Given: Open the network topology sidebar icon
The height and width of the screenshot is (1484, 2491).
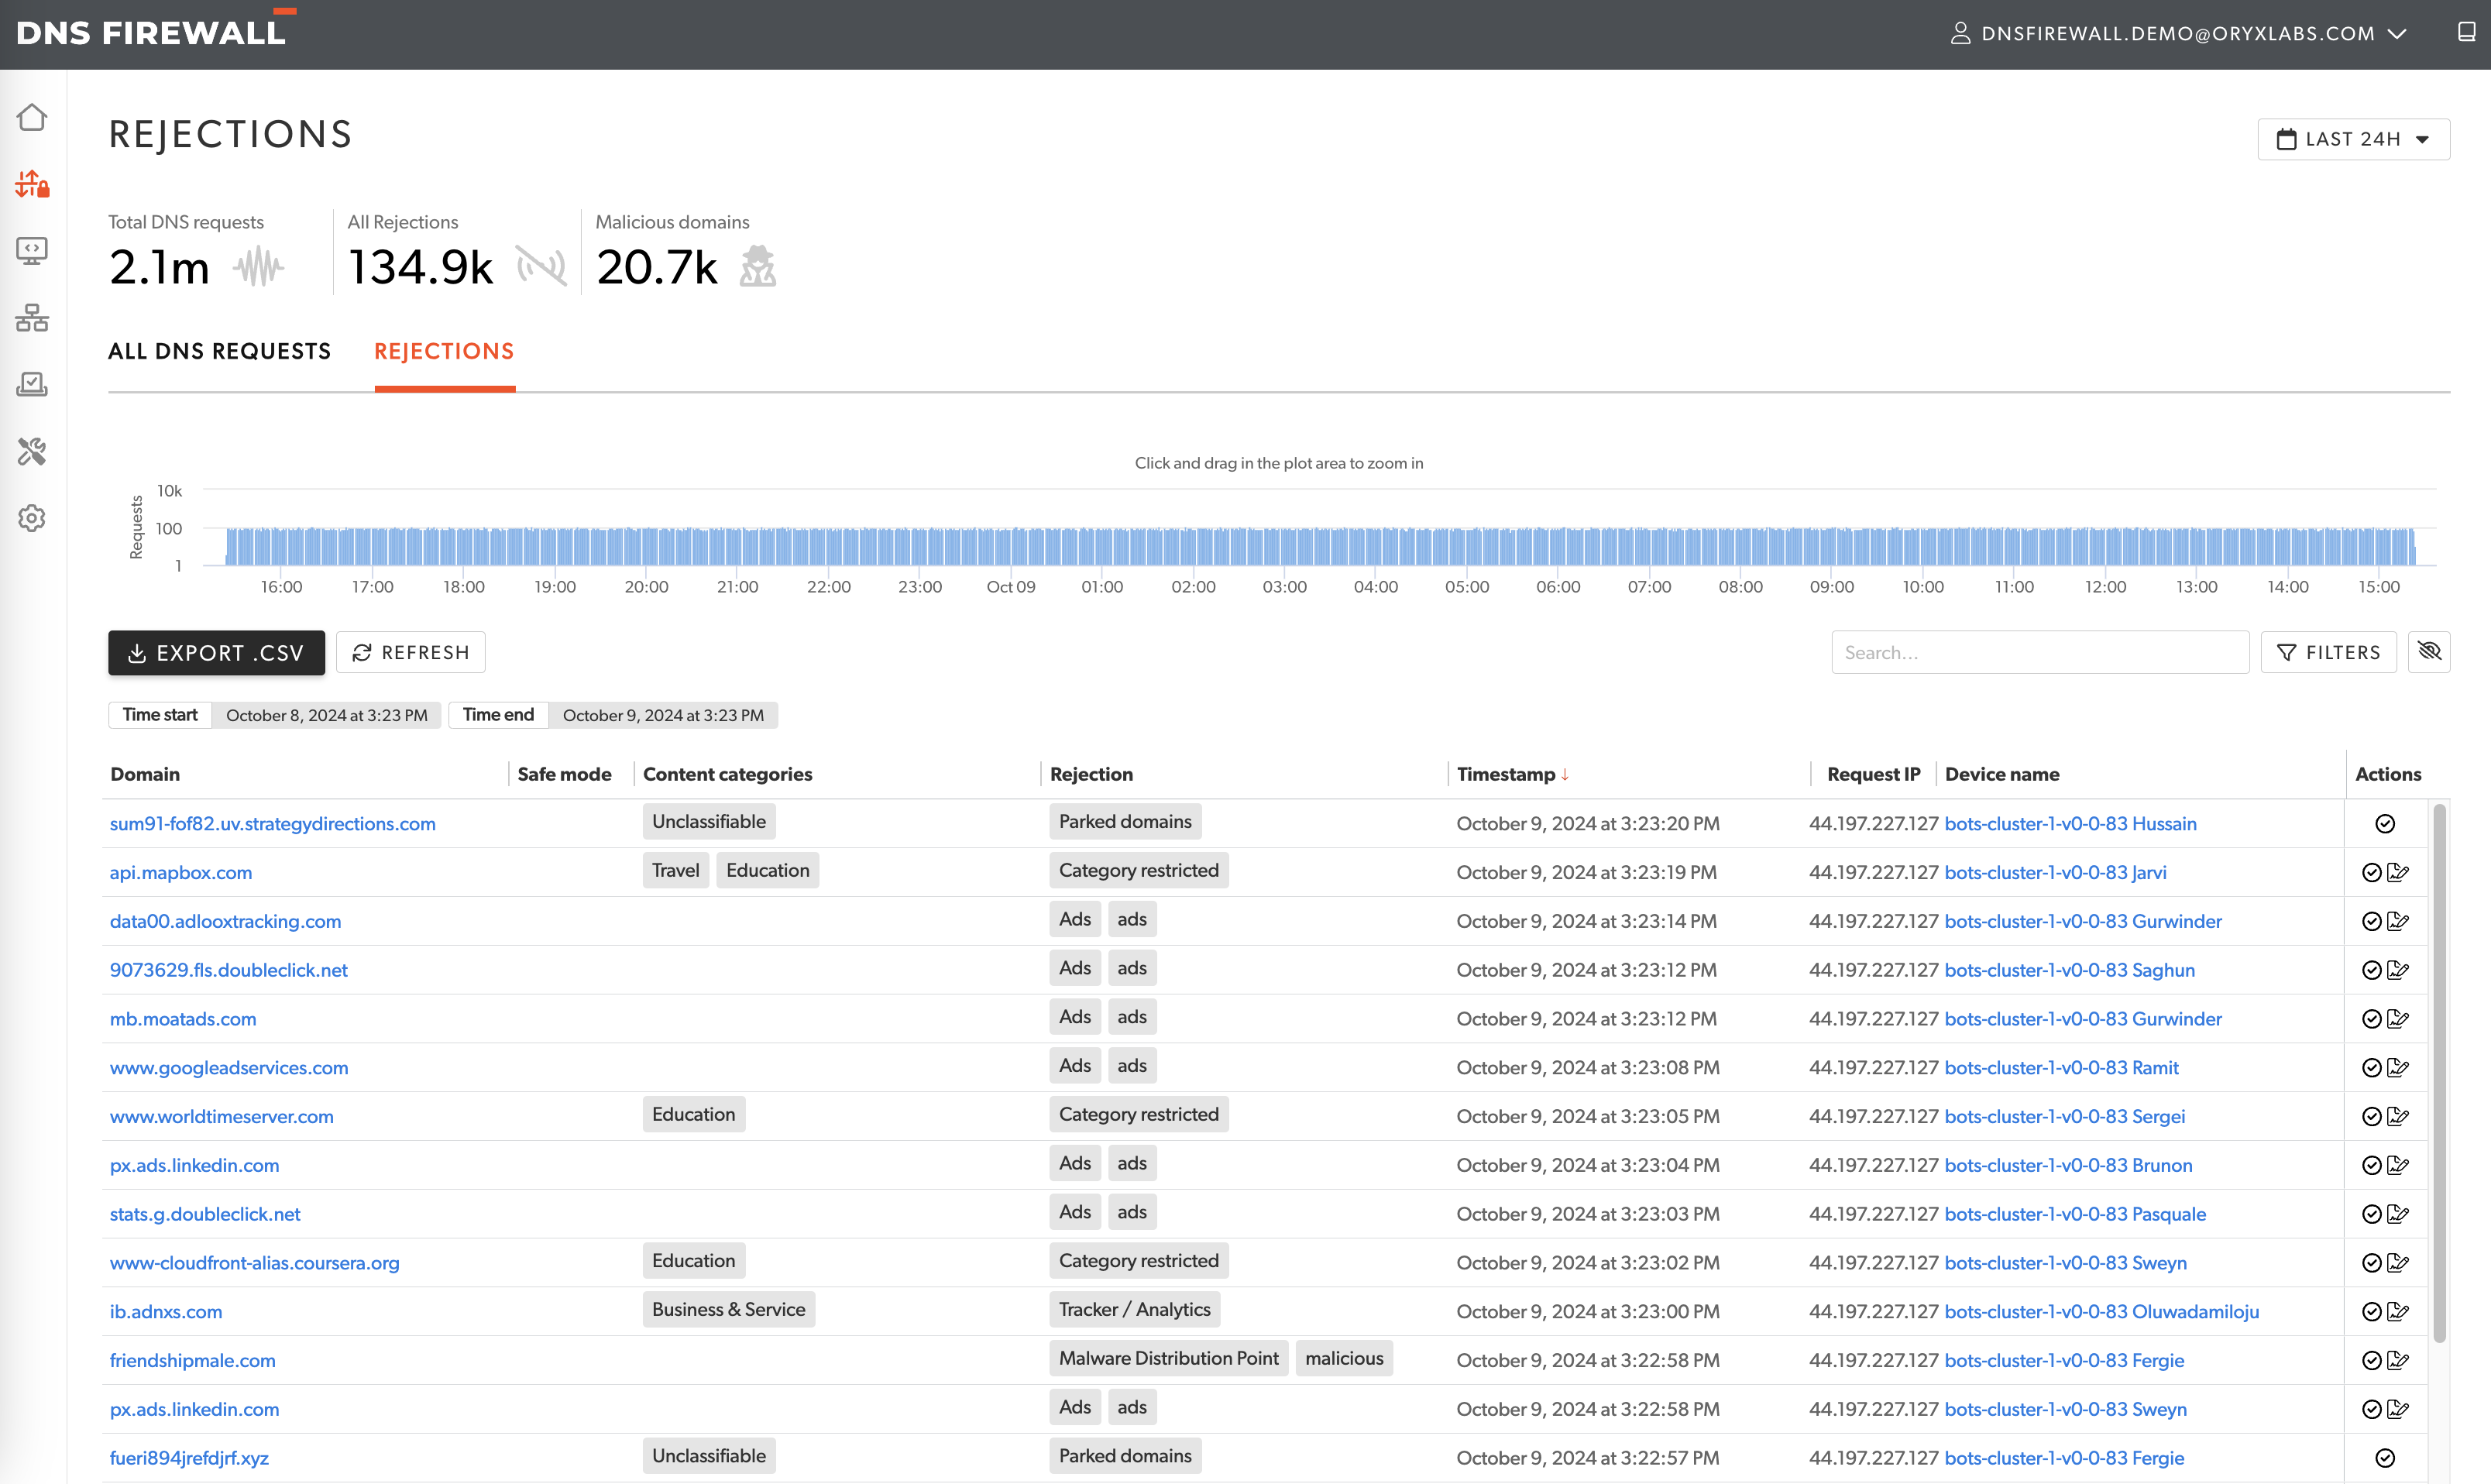Looking at the screenshot, I should point(32,318).
